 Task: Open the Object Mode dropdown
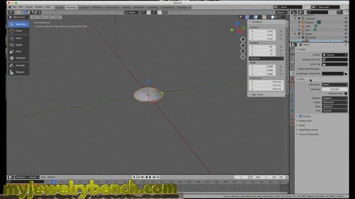(18, 17)
